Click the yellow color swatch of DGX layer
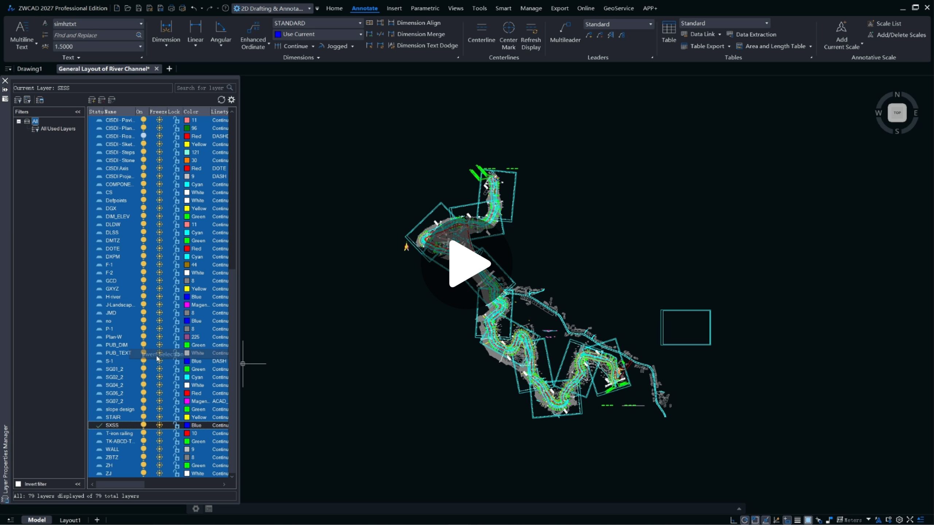The image size is (934, 525). [x=187, y=208]
